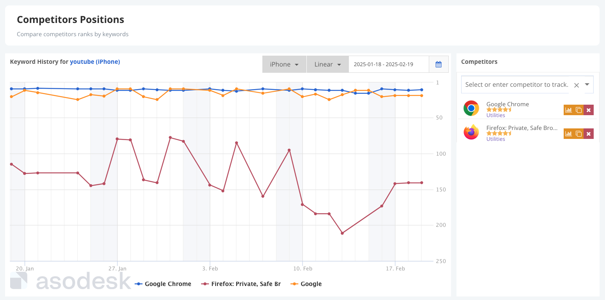Remove Firefox from competitors
Screen dimensions: 605x300
pos(589,134)
